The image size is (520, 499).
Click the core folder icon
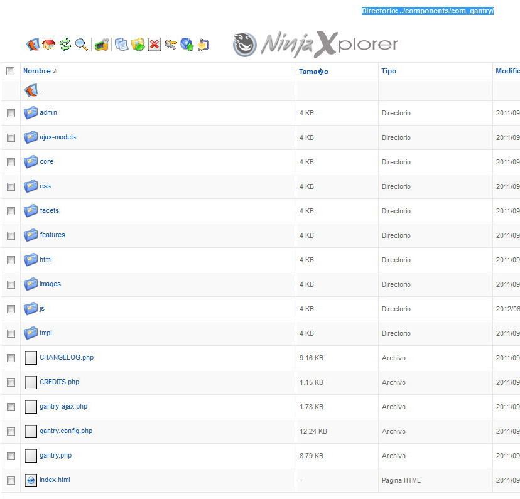tap(31, 162)
